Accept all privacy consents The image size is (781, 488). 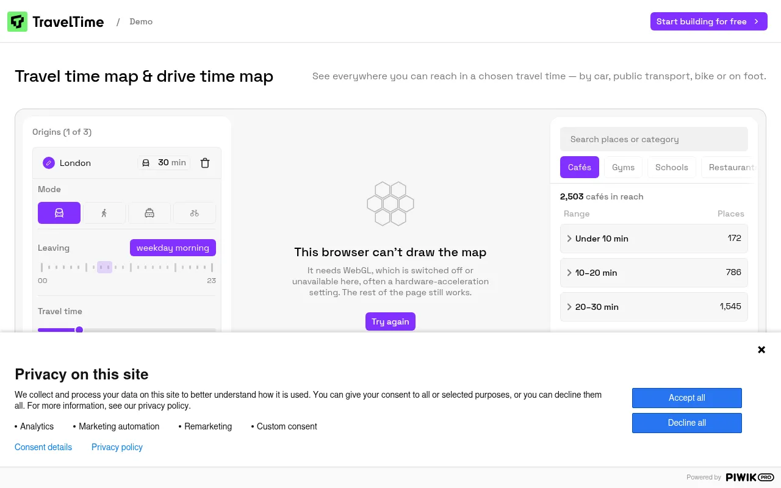tap(687, 398)
